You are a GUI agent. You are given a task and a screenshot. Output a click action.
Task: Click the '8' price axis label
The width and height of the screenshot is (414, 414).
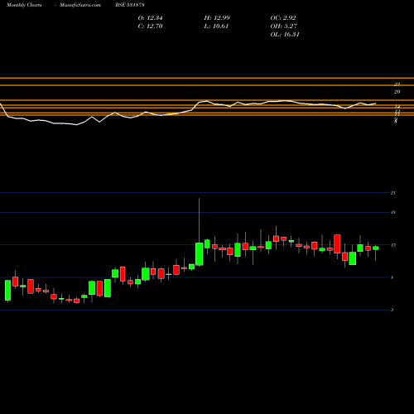pos(392,277)
